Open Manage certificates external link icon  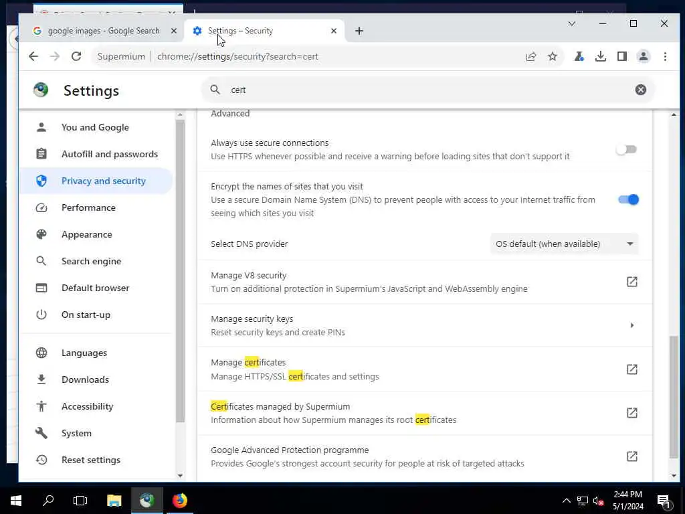(x=631, y=369)
